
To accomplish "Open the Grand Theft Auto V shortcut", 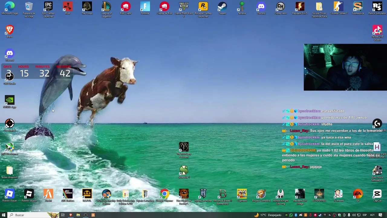I will [x=184, y=9].
